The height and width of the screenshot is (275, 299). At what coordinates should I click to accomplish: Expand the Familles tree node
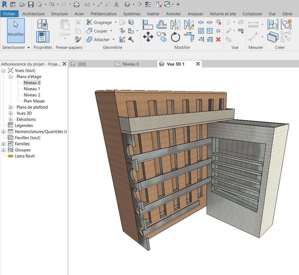pos(4,144)
